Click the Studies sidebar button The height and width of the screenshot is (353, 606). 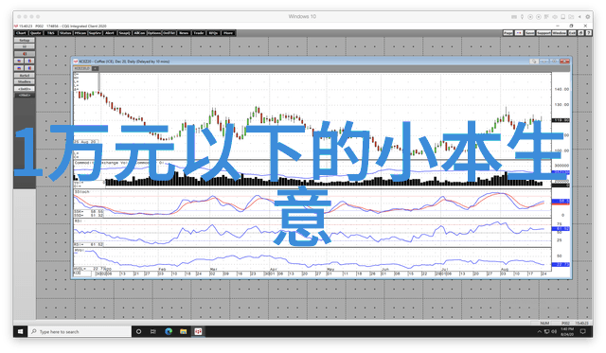click(x=25, y=82)
